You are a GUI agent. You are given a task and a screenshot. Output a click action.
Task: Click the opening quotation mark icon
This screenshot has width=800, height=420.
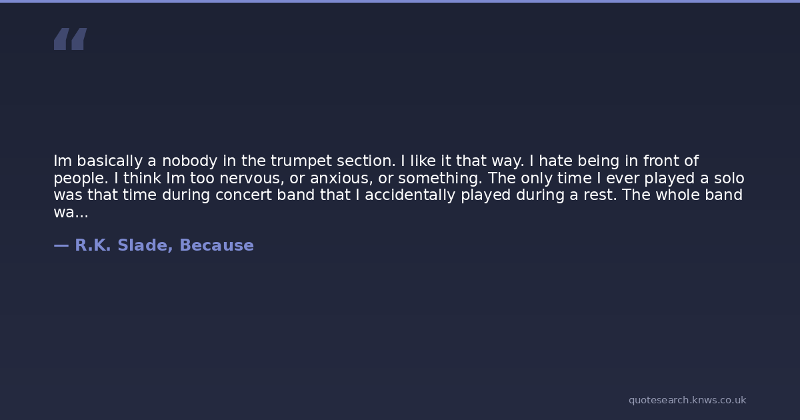click(x=70, y=39)
